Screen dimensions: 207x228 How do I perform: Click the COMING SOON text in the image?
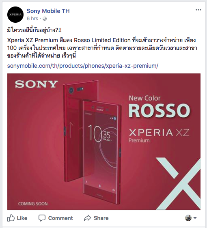pyautogui.click(x=33, y=204)
